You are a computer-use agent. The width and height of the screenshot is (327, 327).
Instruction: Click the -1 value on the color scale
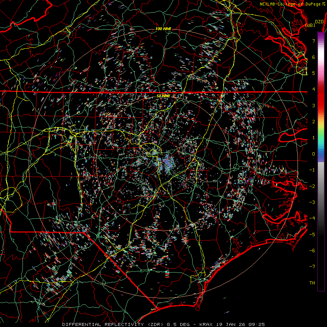point(312,170)
